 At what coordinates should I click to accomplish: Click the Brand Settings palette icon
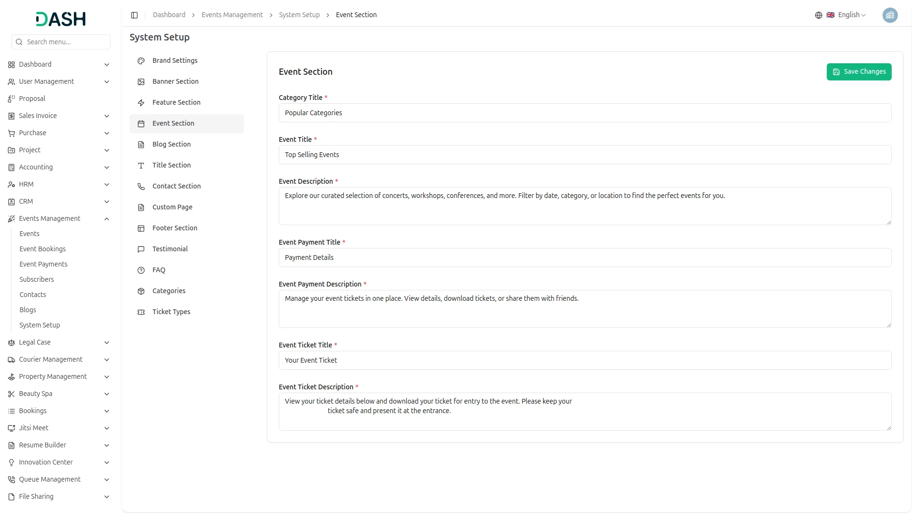coord(141,61)
